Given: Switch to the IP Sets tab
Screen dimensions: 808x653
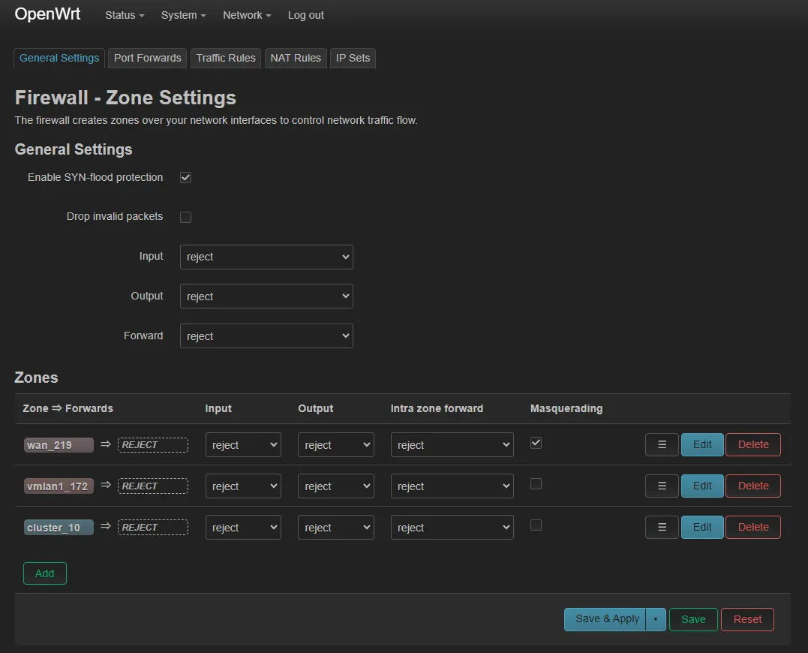Looking at the screenshot, I should 353,58.
